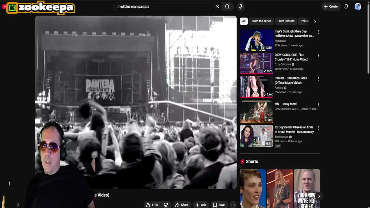Open options for Mix - Heavy metal
Viewport: 370px width, 208px height.
point(318,105)
